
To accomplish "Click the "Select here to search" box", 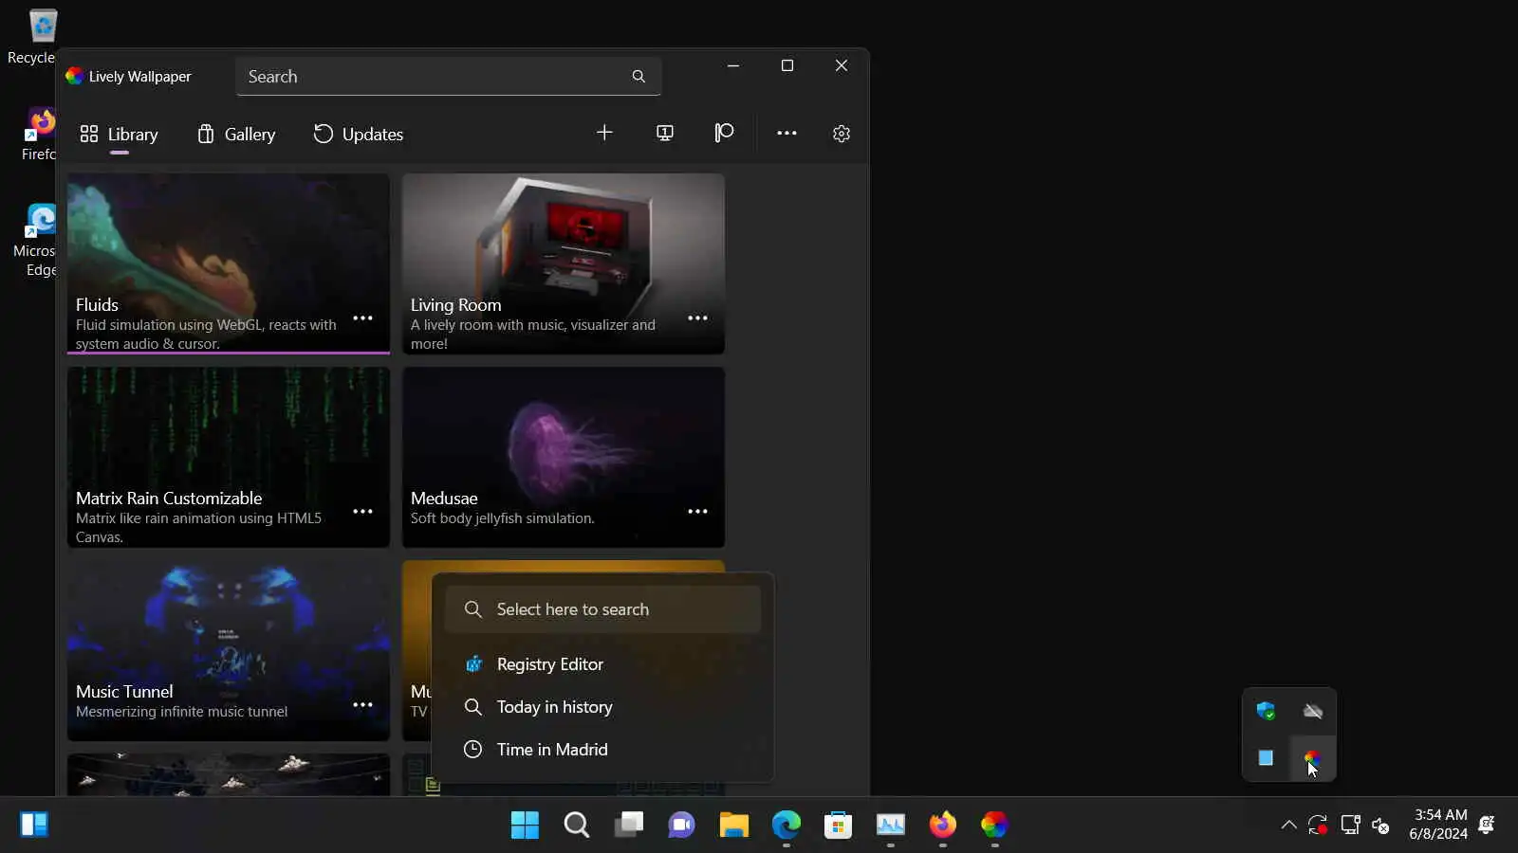I will point(602,609).
